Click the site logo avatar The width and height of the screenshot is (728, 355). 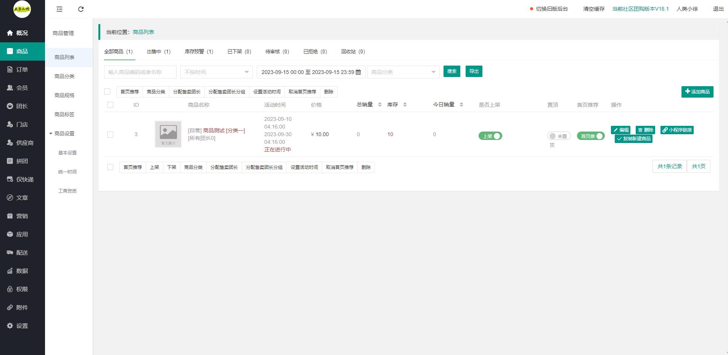point(22,9)
